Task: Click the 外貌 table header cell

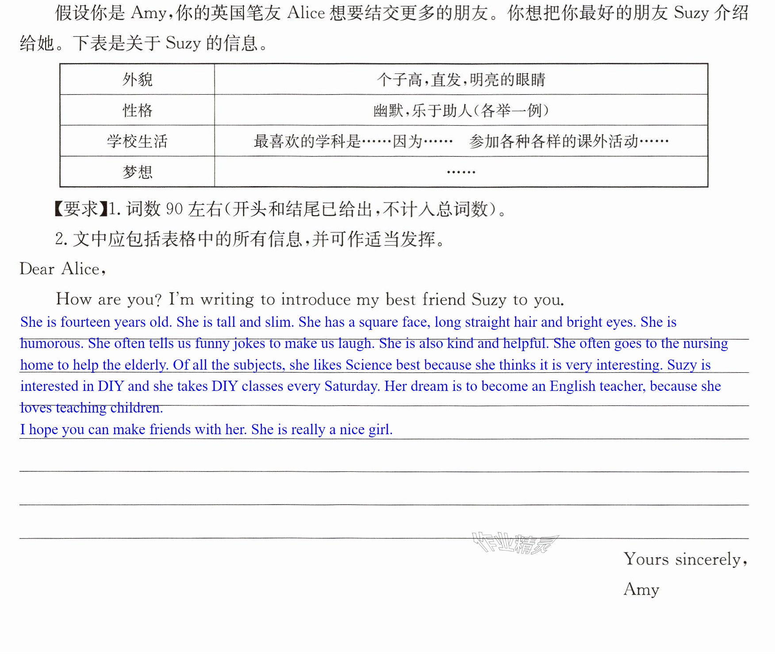Action: click(138, 80)
